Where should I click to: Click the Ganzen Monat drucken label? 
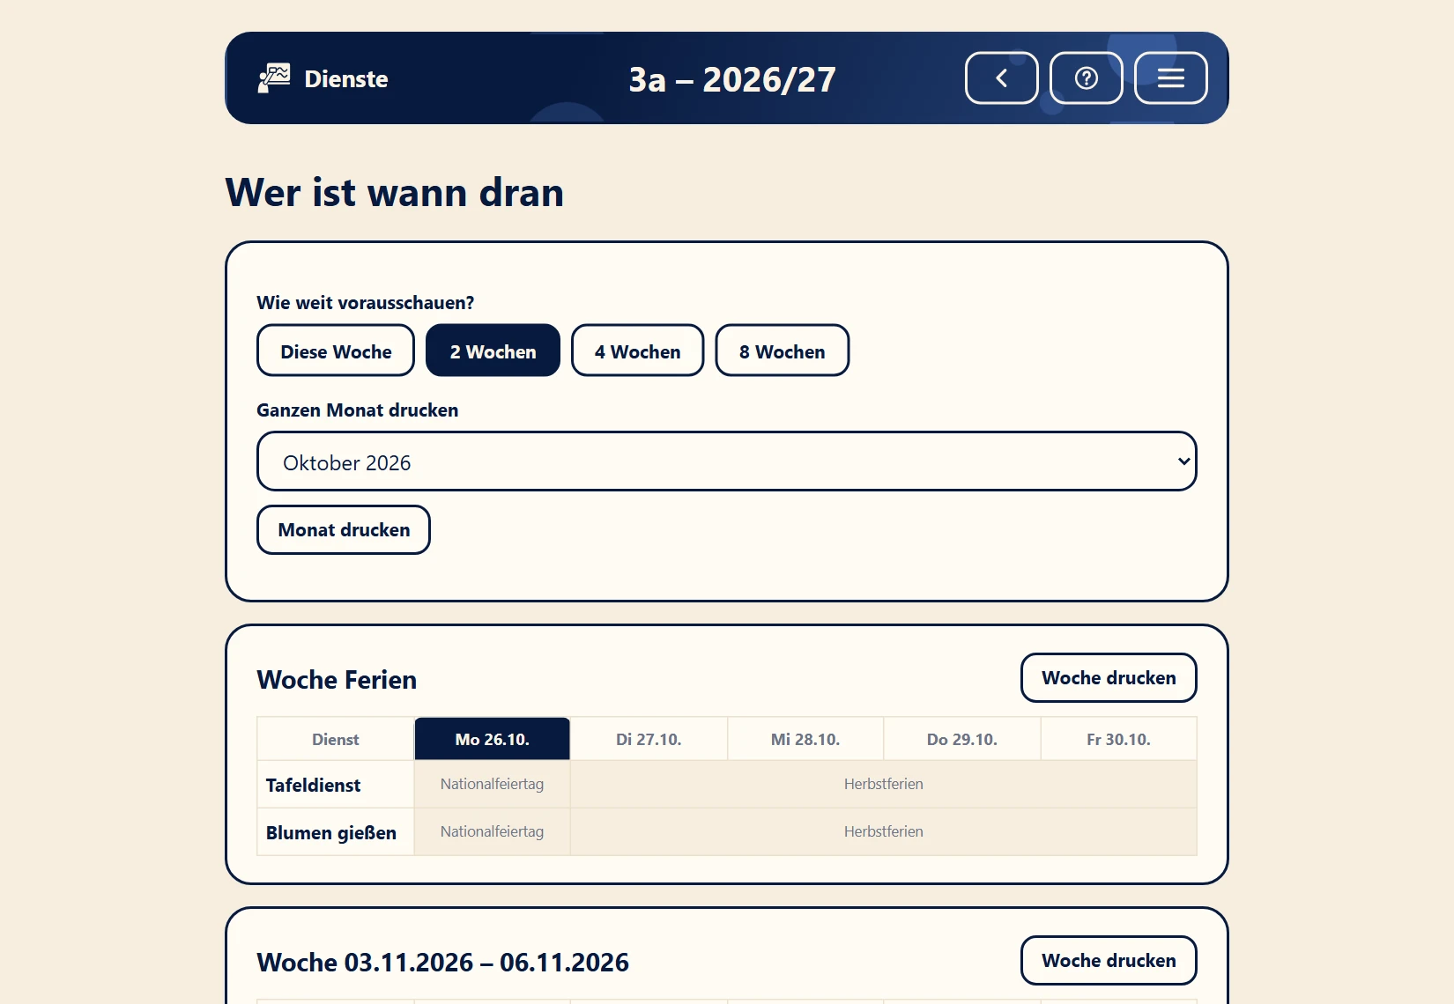coord(357,410)
